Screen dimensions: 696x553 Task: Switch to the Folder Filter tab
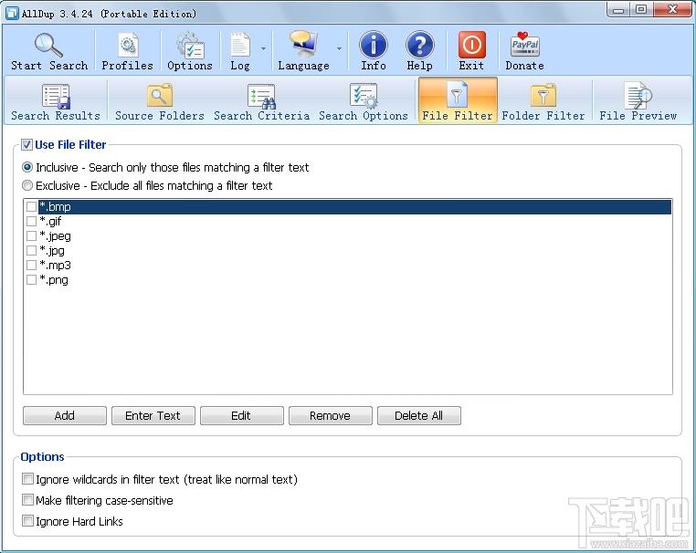point(543,101)
